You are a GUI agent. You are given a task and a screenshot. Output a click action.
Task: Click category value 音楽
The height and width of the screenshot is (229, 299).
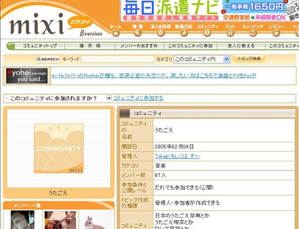point(160,166)
